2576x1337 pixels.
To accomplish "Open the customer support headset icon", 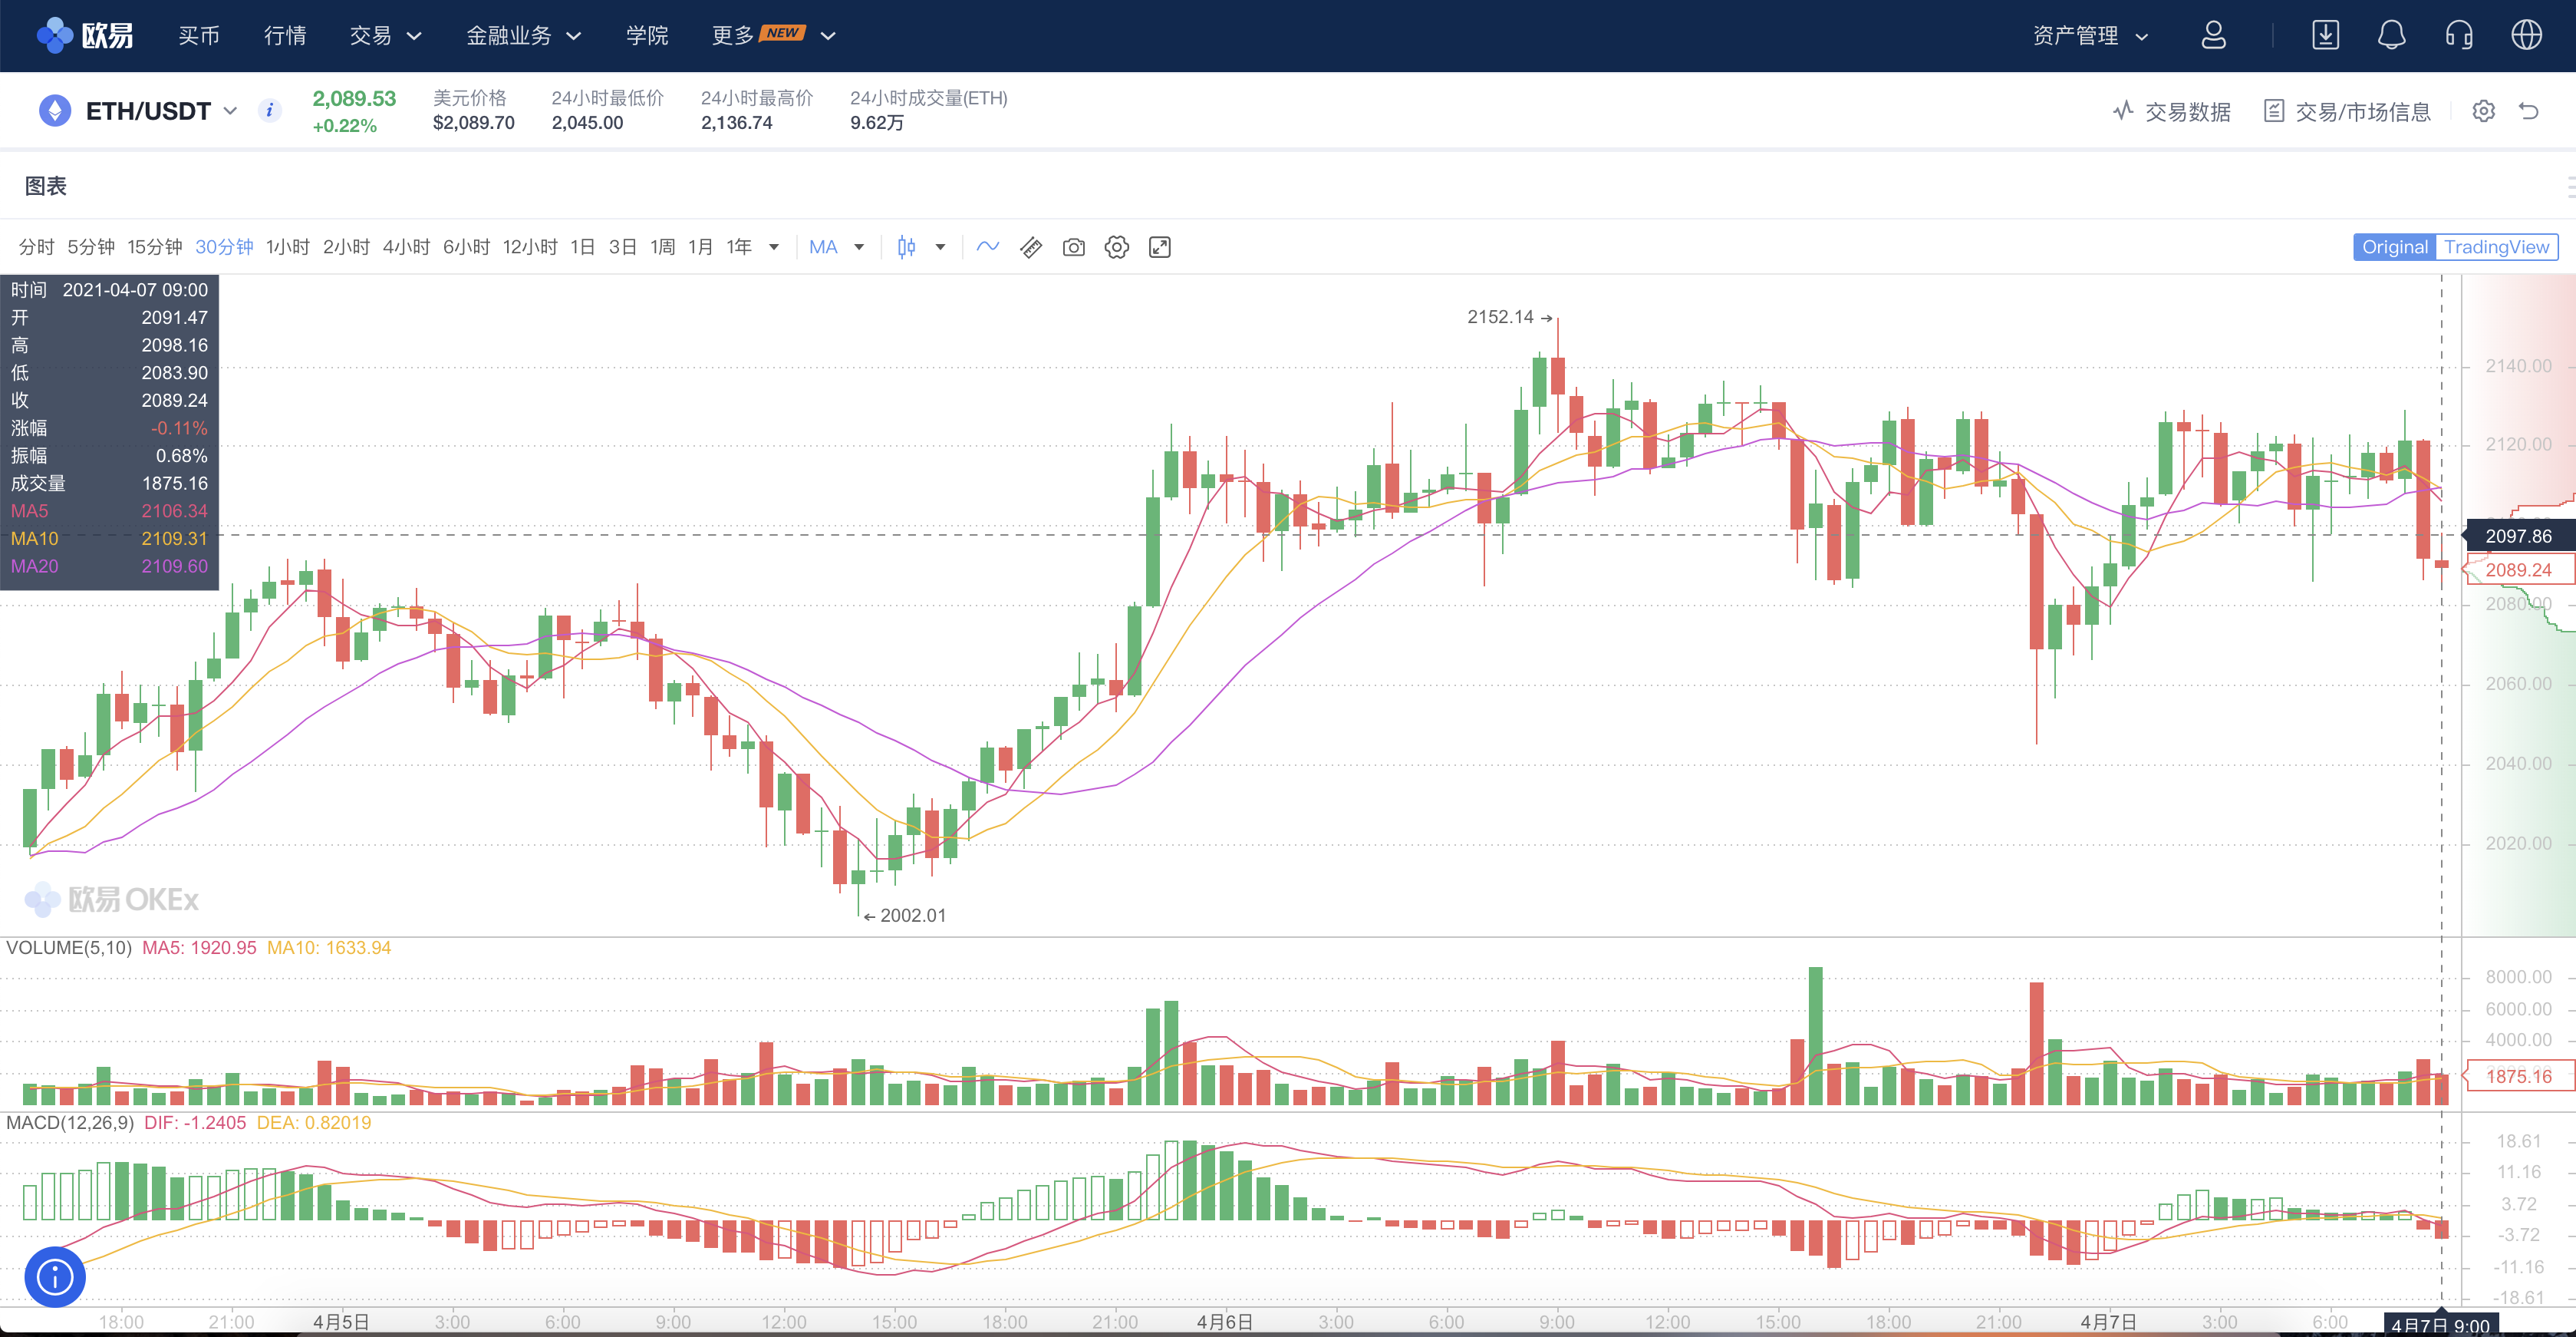I will [x=2459, y=35].
